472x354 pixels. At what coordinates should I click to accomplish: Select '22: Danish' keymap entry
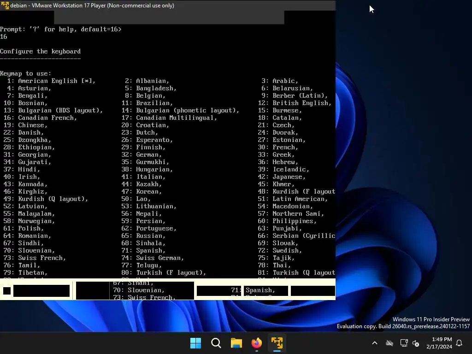[24, 132]
